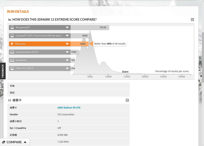Click the Office PC (2013) device icon
The height and width of the screenshot is (146, 204).
12,68
